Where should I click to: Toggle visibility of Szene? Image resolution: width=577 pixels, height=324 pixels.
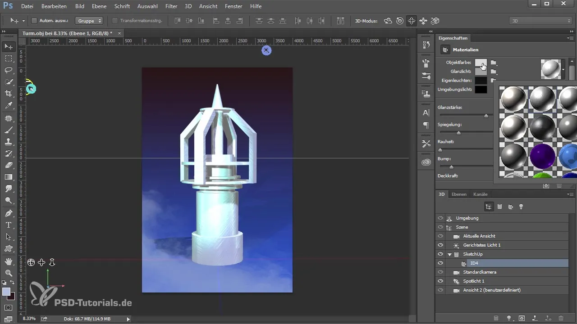pyautogui.click(x=440, y=227)
